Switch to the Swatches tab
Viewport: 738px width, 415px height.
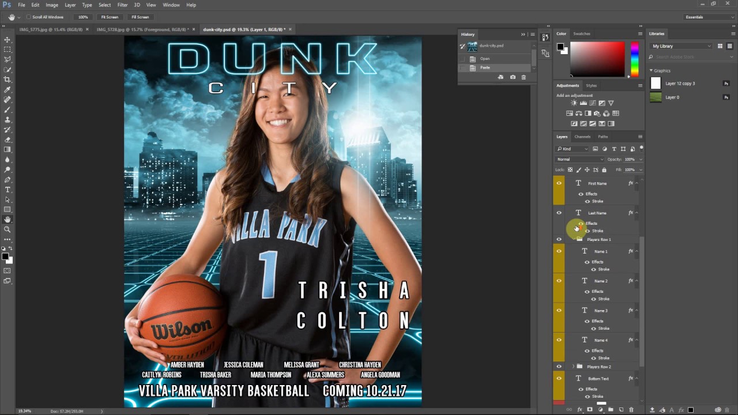(x=582, y=33)
